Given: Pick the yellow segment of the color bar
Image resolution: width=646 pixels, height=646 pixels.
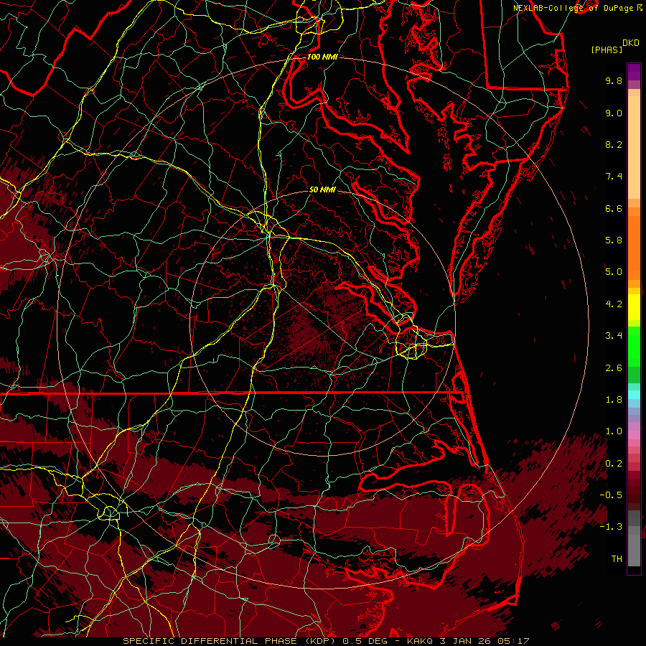Looking at the screenshot, I should (x=634, y=307).
